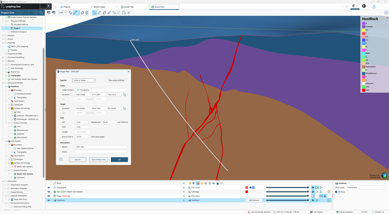
Task: Click the Save & New Hole button
Action: (x=98, y=160)
